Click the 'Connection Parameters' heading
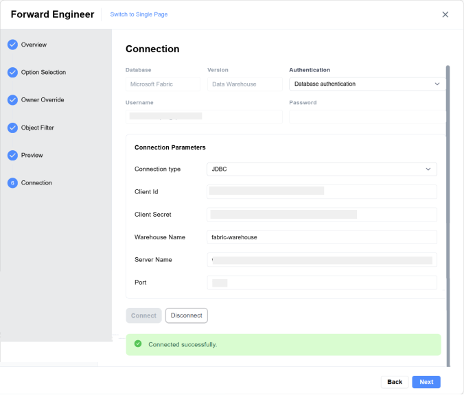This screenshot has height=395, width=464. point(170,147)
